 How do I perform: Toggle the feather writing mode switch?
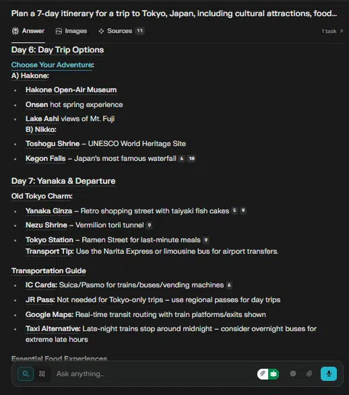(263, 373)
